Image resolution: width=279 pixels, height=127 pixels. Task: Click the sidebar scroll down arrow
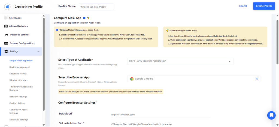44,125
